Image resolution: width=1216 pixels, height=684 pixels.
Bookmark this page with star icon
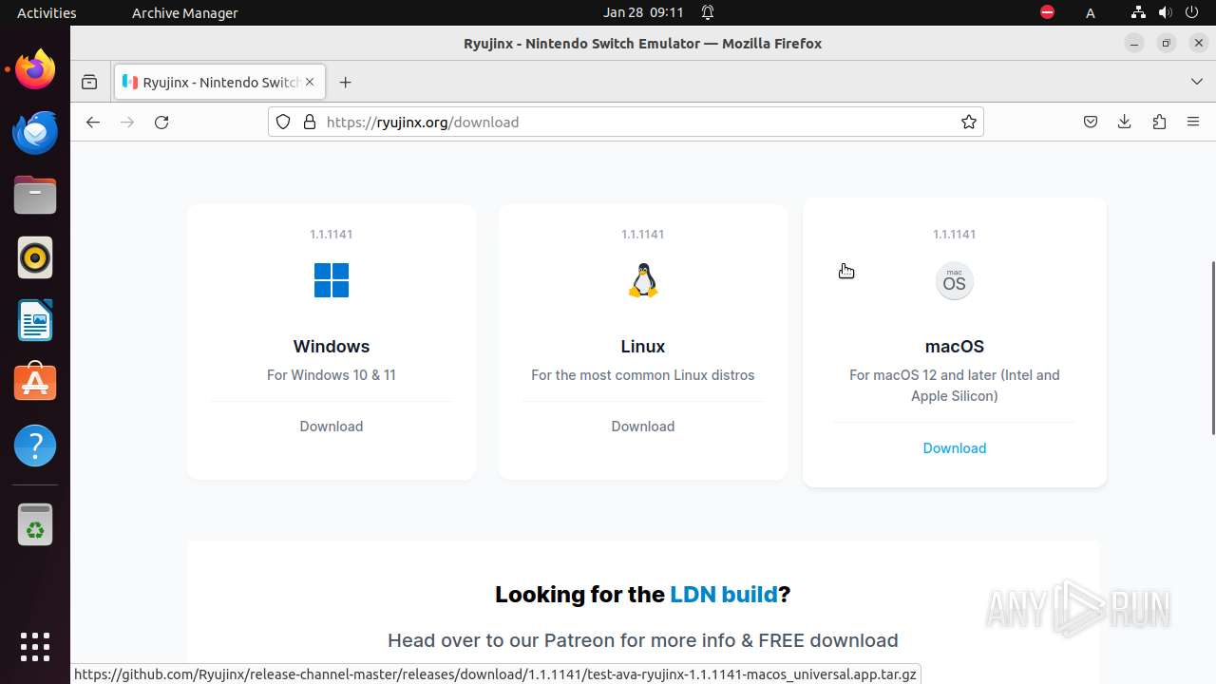pyautogui.click(x=969, y=122)
